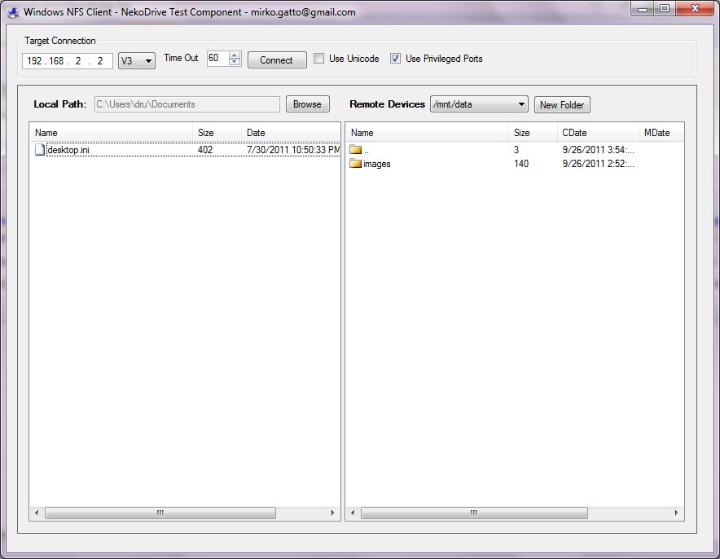Click the 9/26/2011 3:54 CDate cell
The width and height of the screenshot is (720, 559).
(x=599, y=149)
